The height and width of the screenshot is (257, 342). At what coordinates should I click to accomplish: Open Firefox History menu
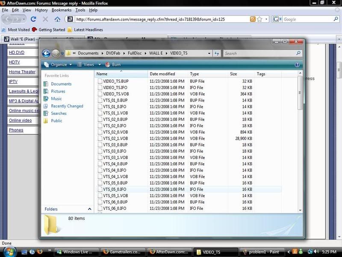(41, 10)
